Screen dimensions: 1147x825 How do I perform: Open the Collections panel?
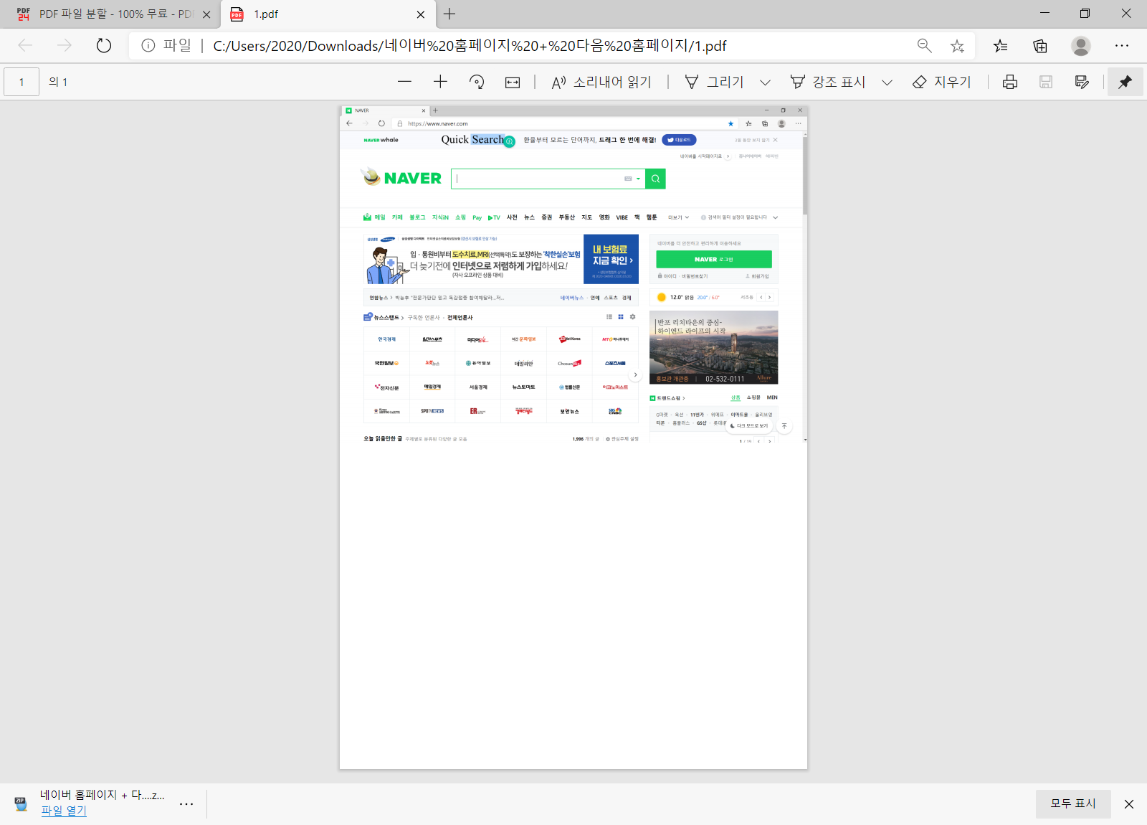[x=1039, y=45]
